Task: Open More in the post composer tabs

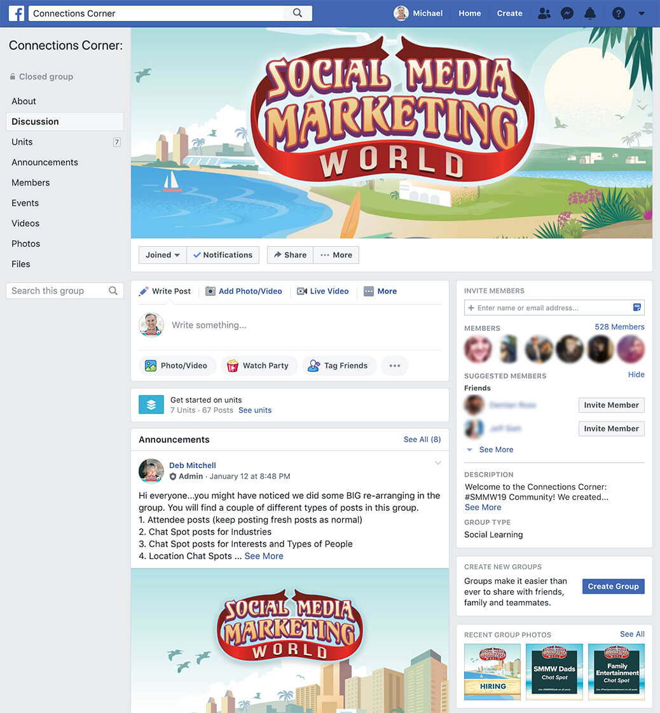Action: point(381,291)
